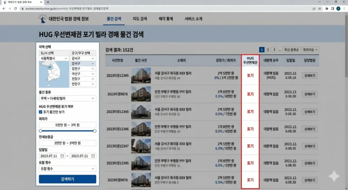Sort results by 최신 등록순
Screen dimensions: 348x190
(x=291, y=50)
